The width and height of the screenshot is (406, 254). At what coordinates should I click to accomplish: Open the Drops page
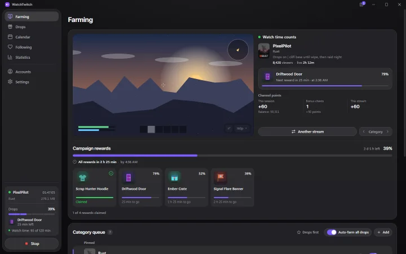pos(32,27)
